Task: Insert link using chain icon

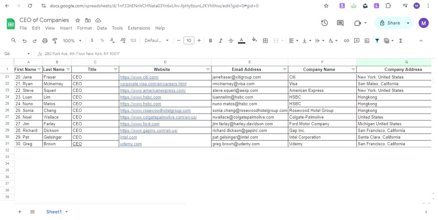Action: point(346,41)
